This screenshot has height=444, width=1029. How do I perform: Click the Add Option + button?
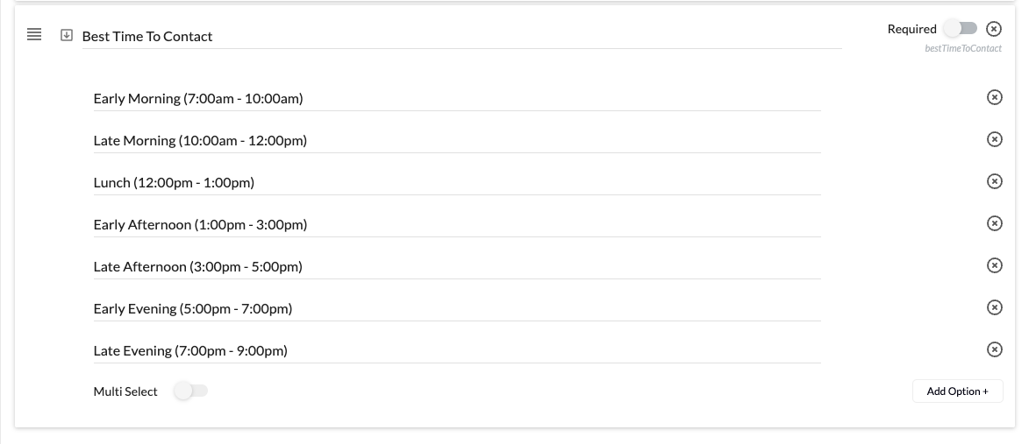tap(957, 391)
